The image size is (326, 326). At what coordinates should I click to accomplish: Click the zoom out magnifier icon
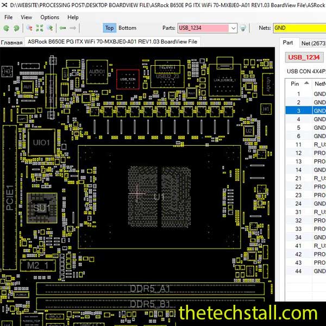tap(50, 28)
